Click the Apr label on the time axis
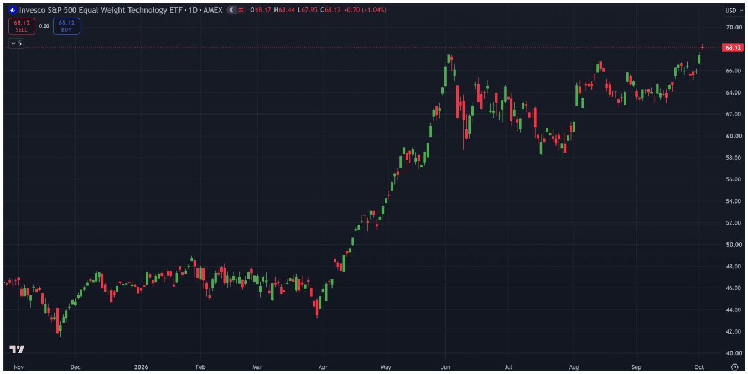Image resolution: width=748 pixels, height=374 pixels. pos(322,367)
